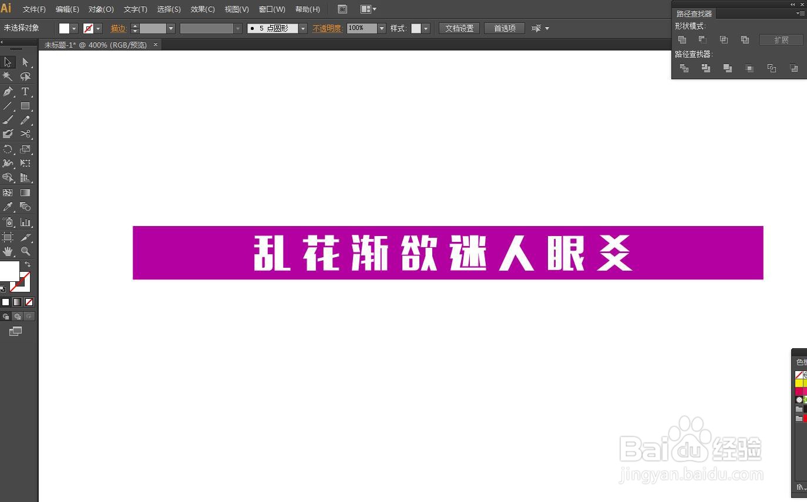Viewport: 807px width, 502px height.
Task: Click Unite in Pathfinder shape modes
Action: [x=682, y=40]
